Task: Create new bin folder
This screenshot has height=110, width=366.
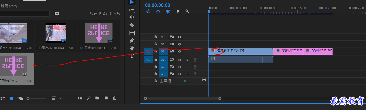Action: pos(97,98)
